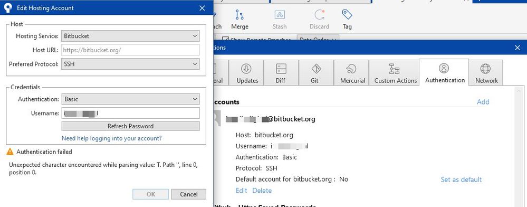Click the Edit account link

(x=241, y=191)
